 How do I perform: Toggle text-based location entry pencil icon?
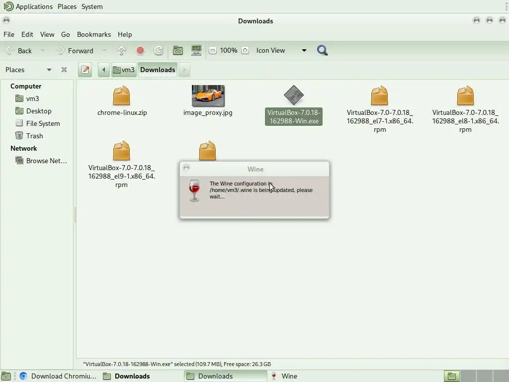click(x=85, y=70)
